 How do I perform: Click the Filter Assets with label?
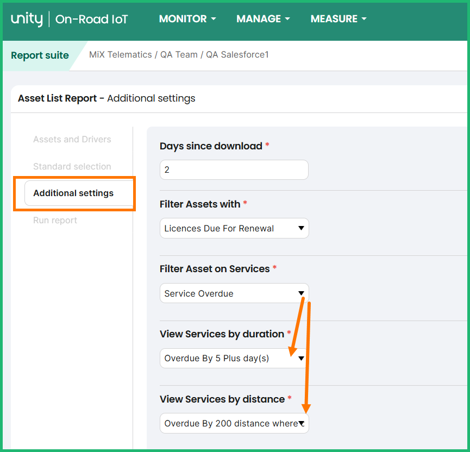(x=200, y=204)
